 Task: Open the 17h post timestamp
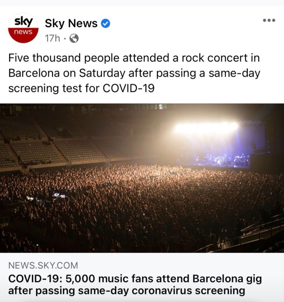click(52, 38)
